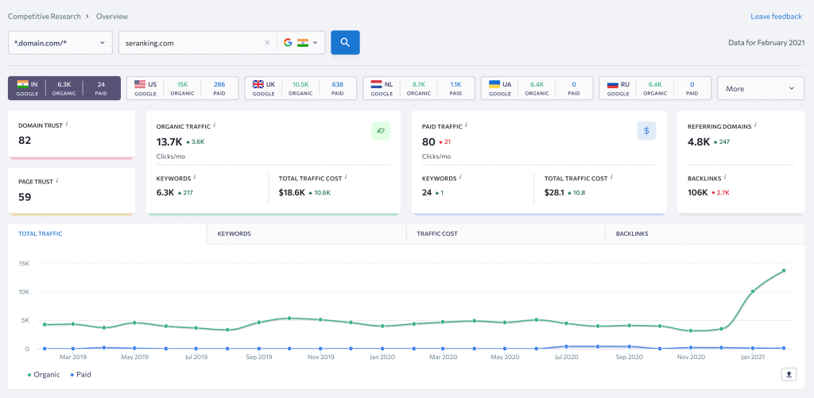Click the chart export upload icon

point(789,374)
